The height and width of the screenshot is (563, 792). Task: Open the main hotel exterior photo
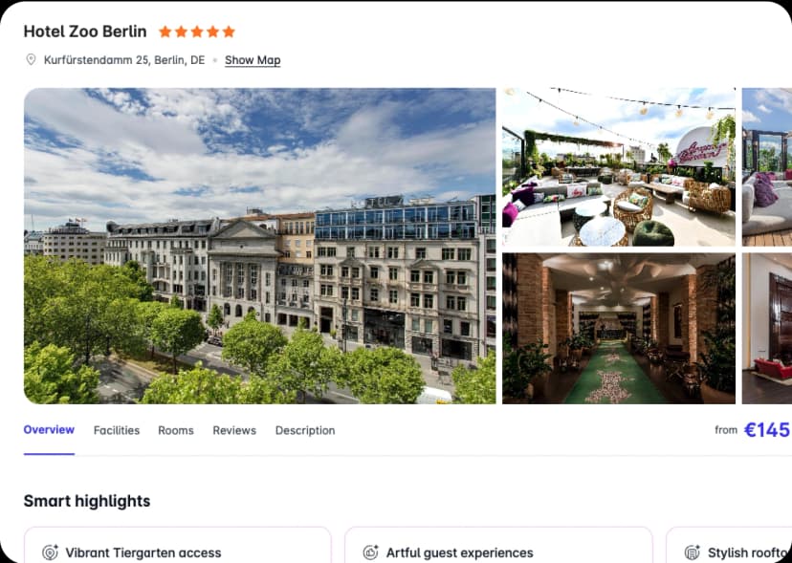259,246
